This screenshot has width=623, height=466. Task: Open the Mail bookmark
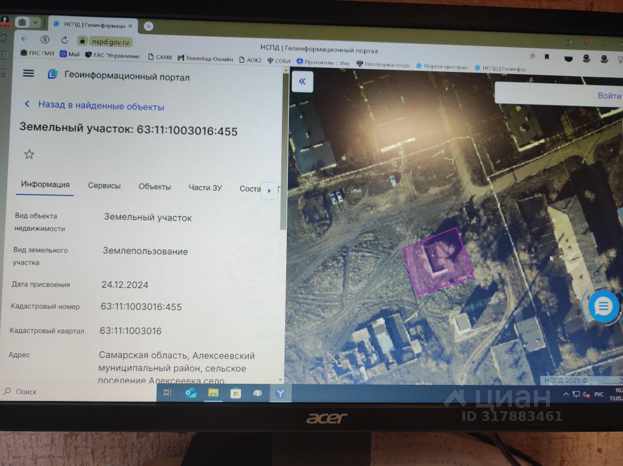70,54
